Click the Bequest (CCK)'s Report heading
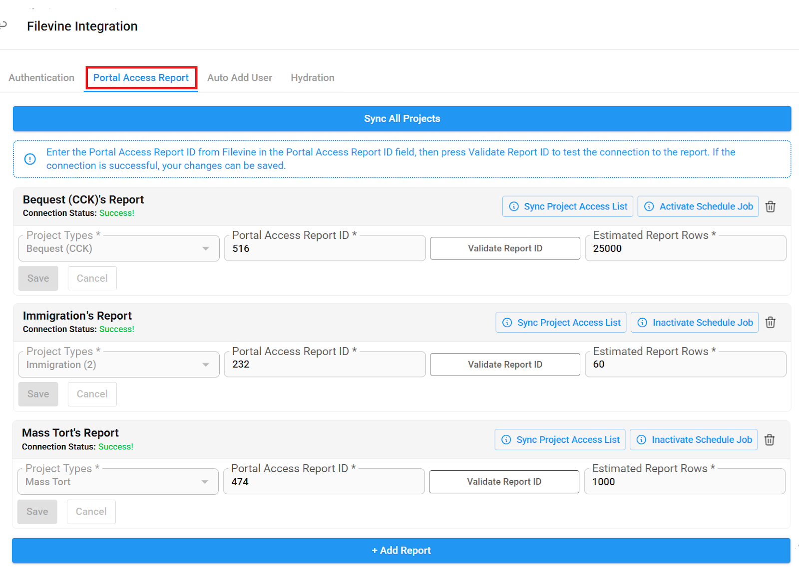Screen dimensions: 799x573 [x=83, y=199]
